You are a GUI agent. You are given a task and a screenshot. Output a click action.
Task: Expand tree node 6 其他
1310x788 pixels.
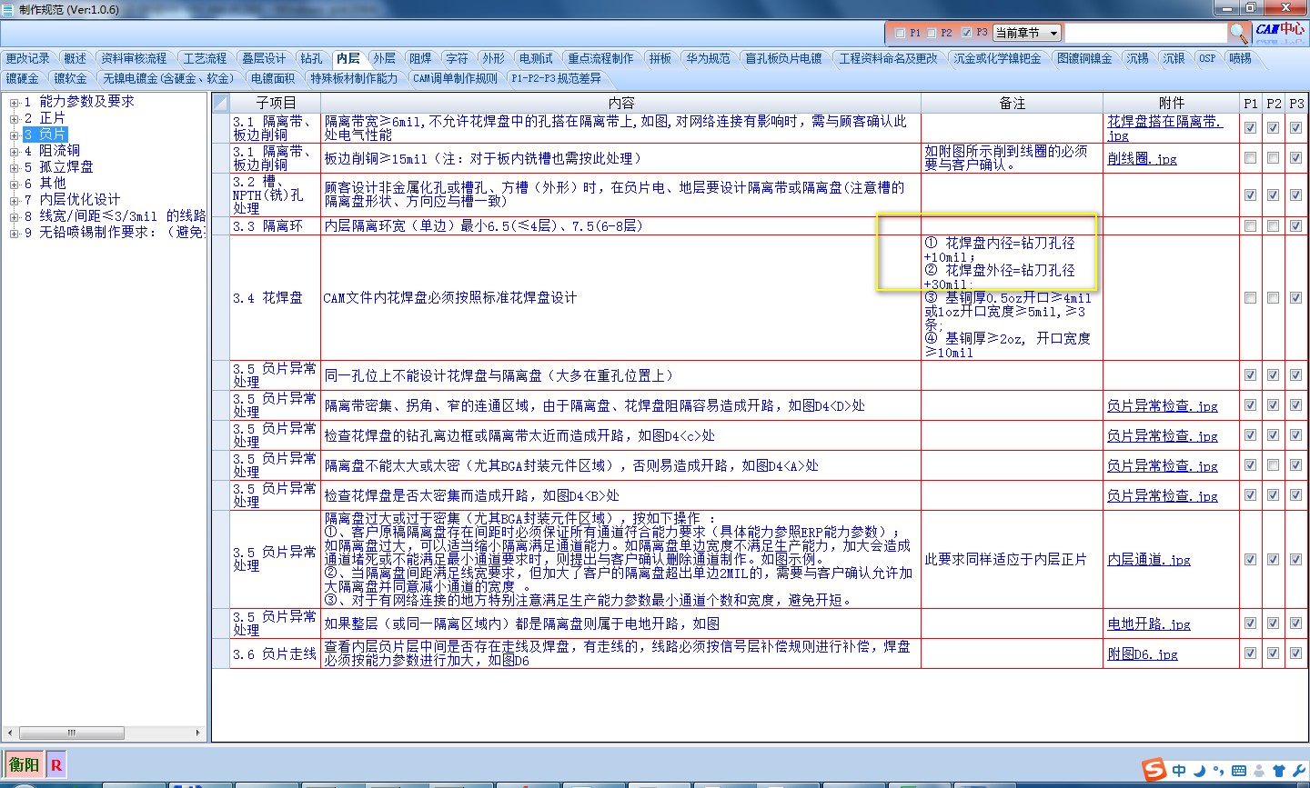15,184
